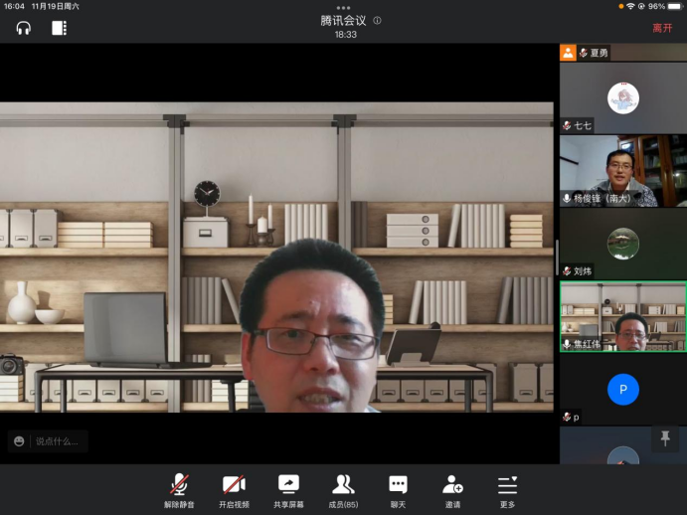Tap 邀请 to invite participants
The height and width of the screenshot is (516, 688).
452,490
